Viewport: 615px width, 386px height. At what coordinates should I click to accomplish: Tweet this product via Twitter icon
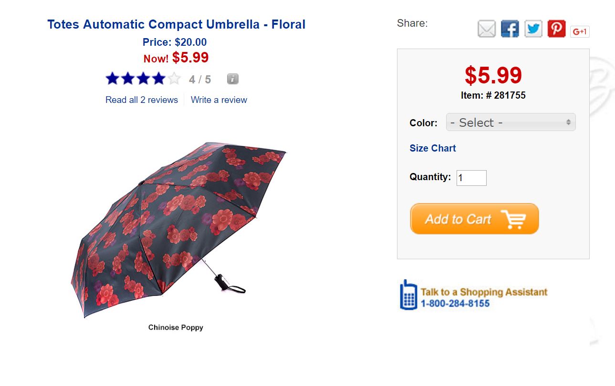(x=533, y=29)
